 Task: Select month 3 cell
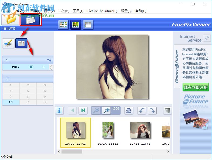tap(45, 85)
